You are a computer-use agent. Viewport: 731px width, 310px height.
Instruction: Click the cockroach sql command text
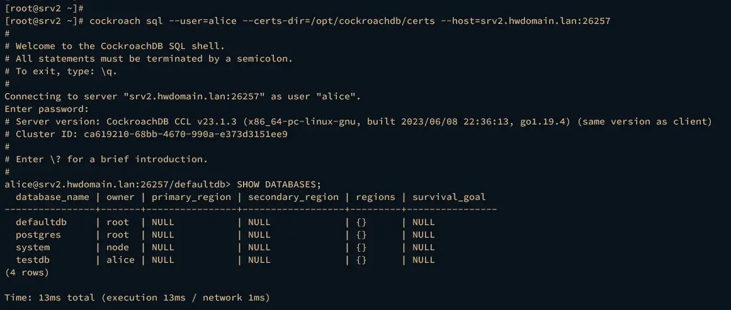(349, 21)
